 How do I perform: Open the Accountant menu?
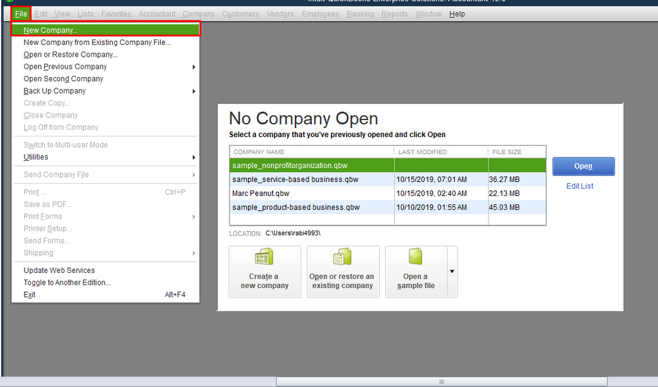click(157, 14)
